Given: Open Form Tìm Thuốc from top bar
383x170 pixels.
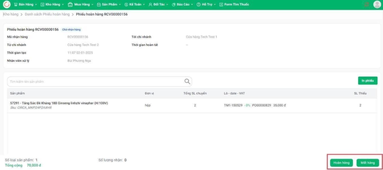Looking at the screenshot, I should pyautogui.click(x=235, y=4).
